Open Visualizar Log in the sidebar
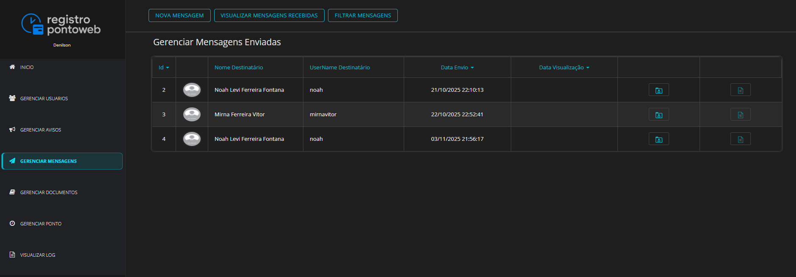The image size is (796, 277). [x=37, y=255]
